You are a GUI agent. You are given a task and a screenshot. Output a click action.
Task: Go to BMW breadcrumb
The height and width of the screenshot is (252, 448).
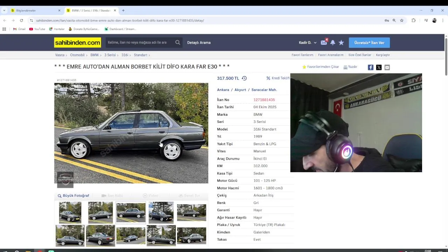pyautogui.click(x=94, y=55)
